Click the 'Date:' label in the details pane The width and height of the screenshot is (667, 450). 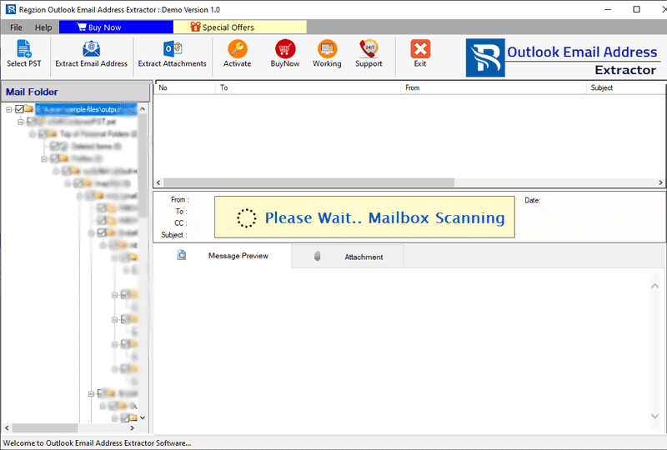533,200
